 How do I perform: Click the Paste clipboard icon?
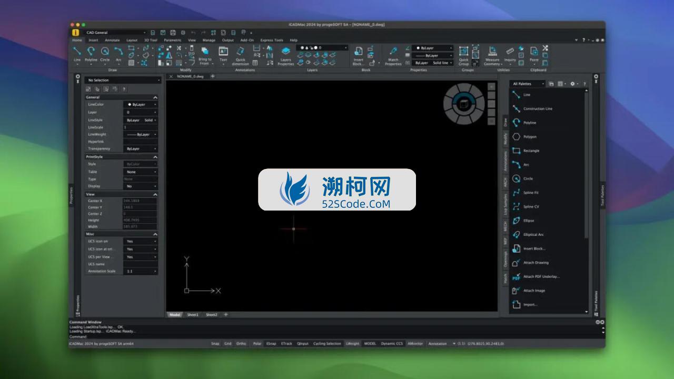pyautogui.click(x=534, y=51)
